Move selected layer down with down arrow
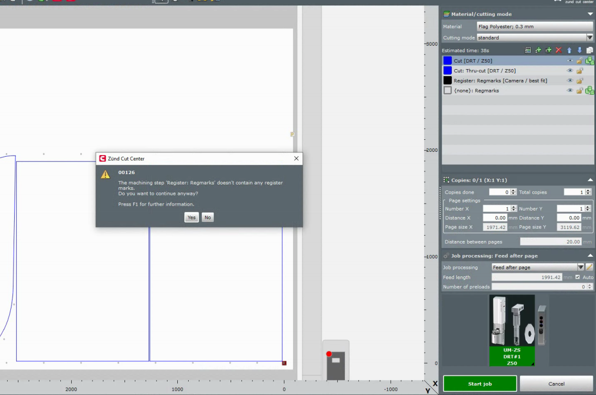 tap(579, 50)
